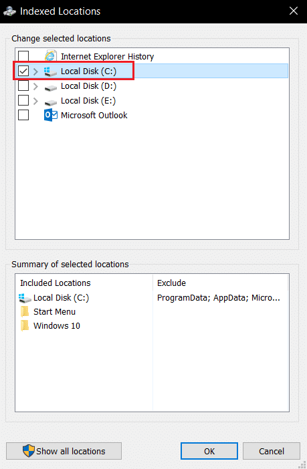The width and height of the screenshot is (307, 469).
Task: Confirm with the OK button
Action: (209, 451)
